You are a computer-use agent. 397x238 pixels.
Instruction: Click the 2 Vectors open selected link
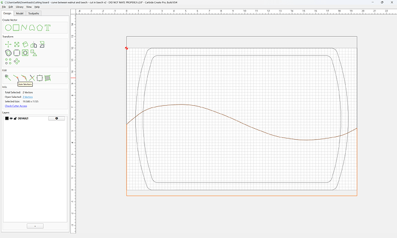coord(28,97)
